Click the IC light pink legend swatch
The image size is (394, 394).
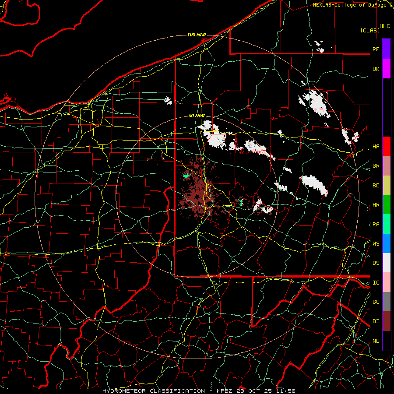pos(387,282)
